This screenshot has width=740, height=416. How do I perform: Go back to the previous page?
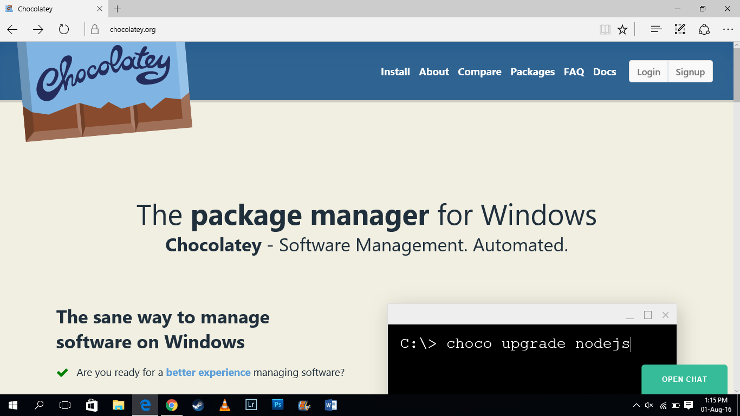11,29
